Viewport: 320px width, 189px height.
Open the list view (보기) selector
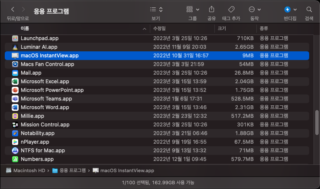156,9
